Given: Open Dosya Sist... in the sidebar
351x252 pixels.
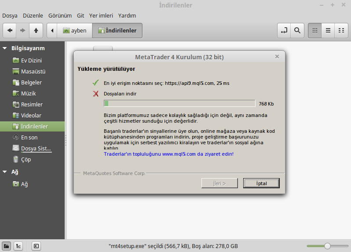Looking at the screenshot, I should click(x=32, y=148).
